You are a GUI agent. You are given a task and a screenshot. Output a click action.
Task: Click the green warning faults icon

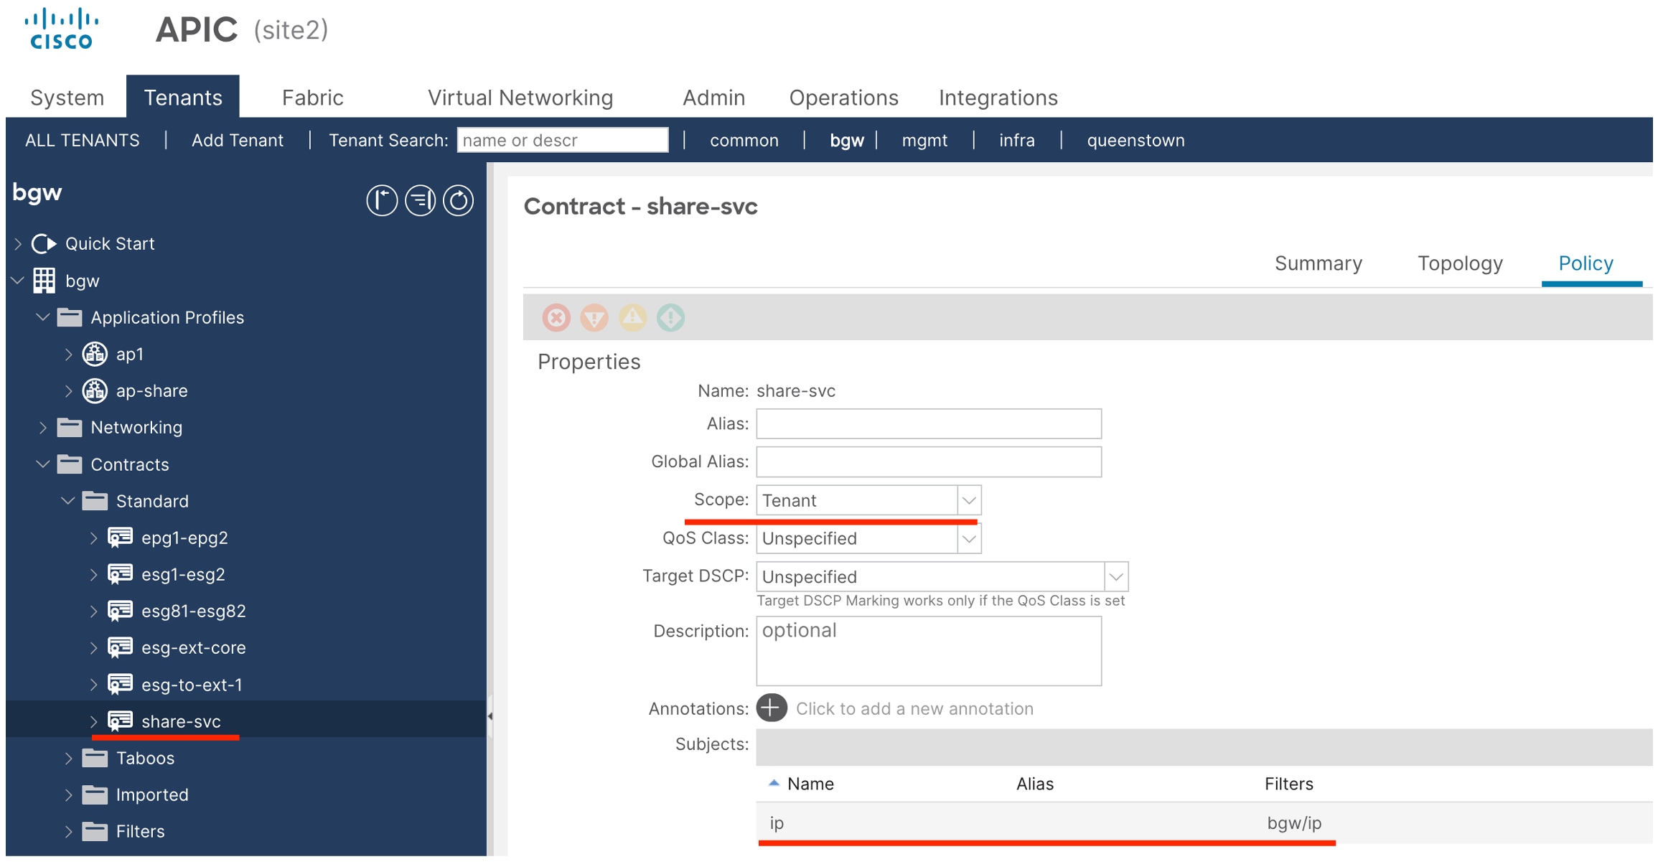[670, 317]
